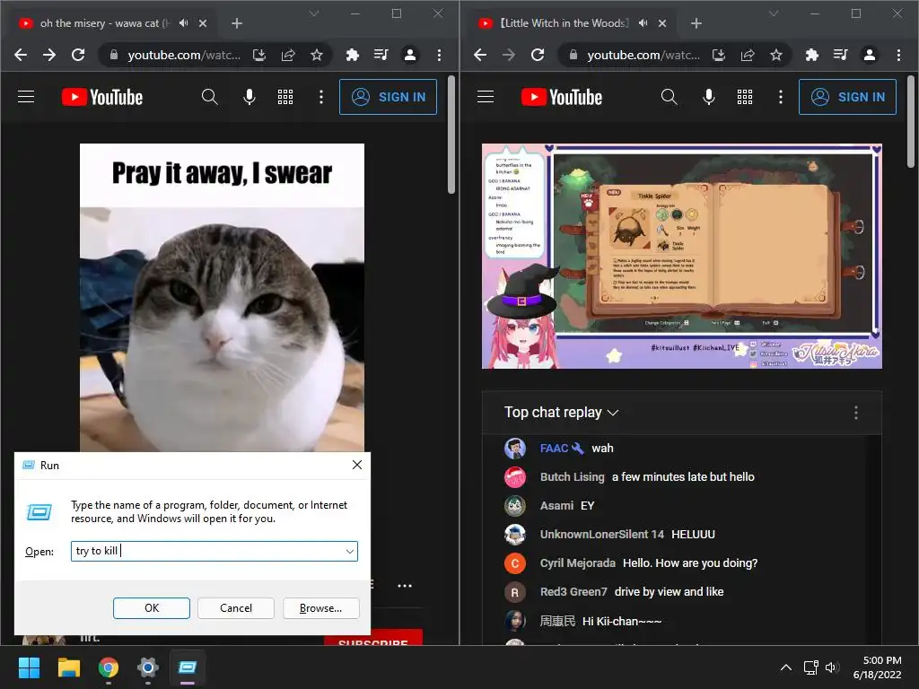Click left window address bar URL
This screenshot has height=689, width=919.
click(183, 55)
